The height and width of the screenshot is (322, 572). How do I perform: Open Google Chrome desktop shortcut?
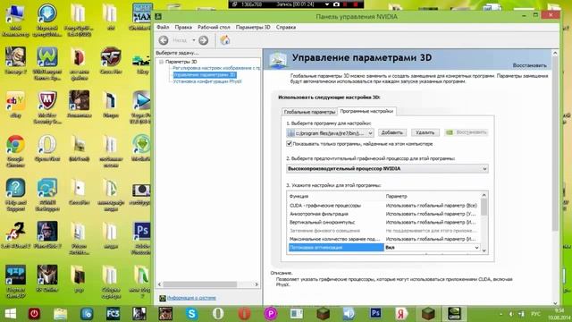coord(15,151)
